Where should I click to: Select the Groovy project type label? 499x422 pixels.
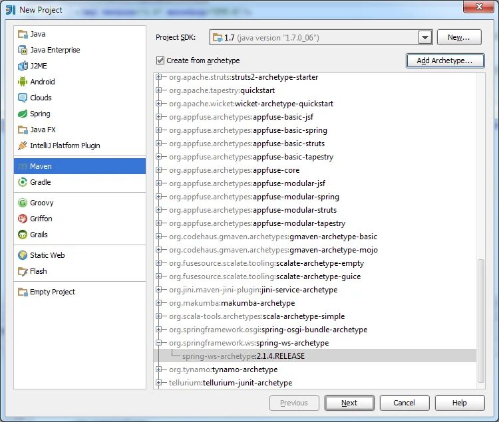click(x=42, y=203)
